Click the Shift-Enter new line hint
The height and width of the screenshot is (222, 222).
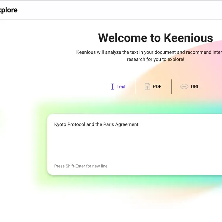click(81, 166)
